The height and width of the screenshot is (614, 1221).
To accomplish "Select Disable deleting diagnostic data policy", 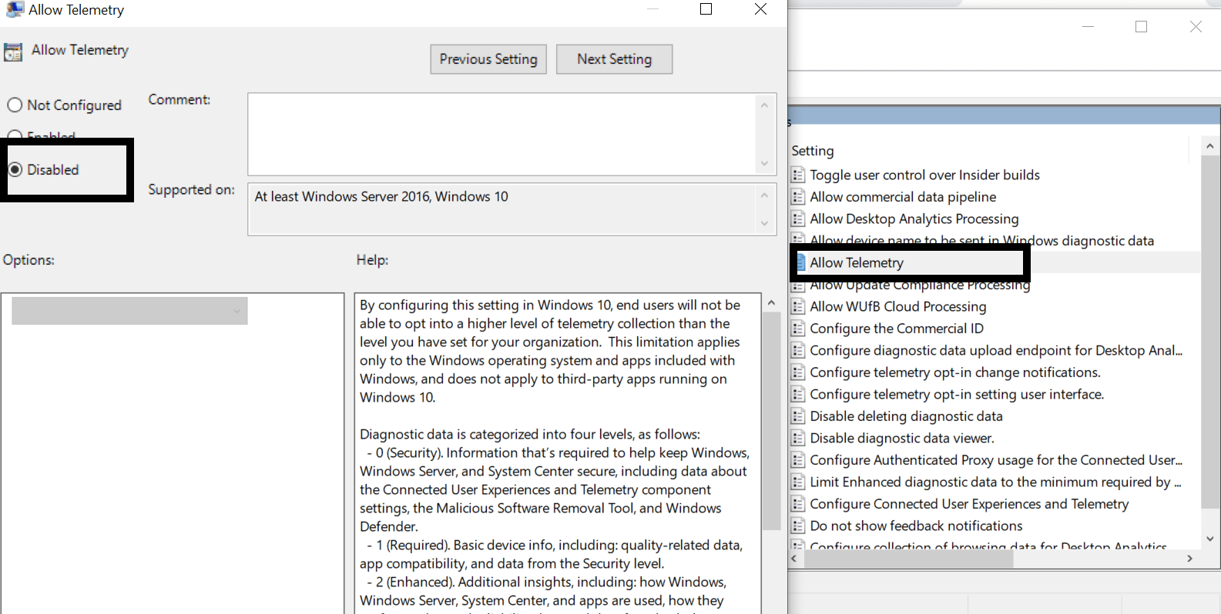I will [x=906, y=416].
